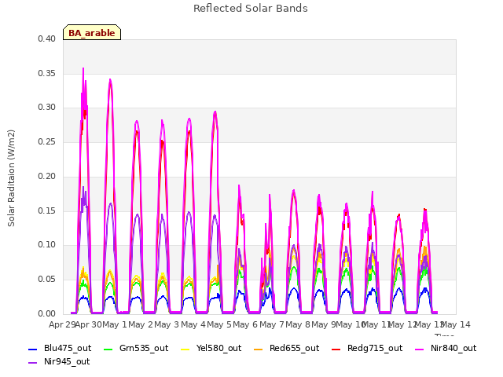Click the tallest Nir840 peak on Apr 29
This screenshot has height=377, width=503.
pos(83,68)
